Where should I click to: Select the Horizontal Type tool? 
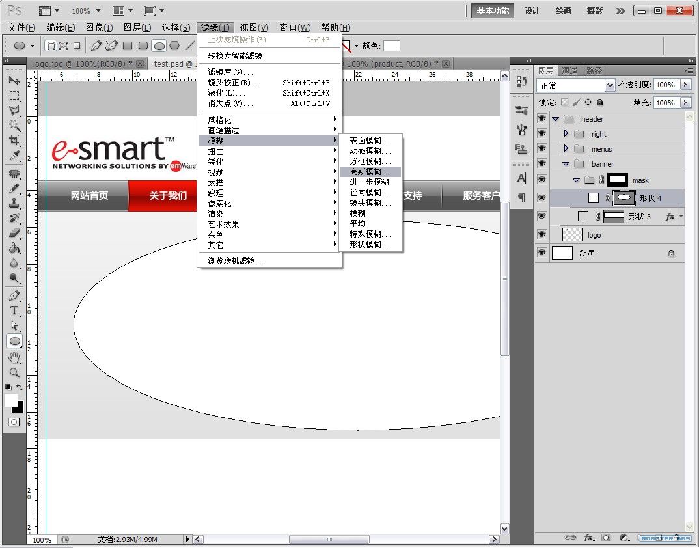click(x=14, y=311)
